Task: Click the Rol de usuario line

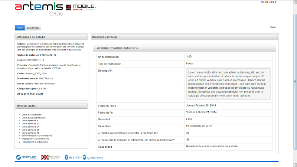Action: pyautogui.click(x=36, y=83)
